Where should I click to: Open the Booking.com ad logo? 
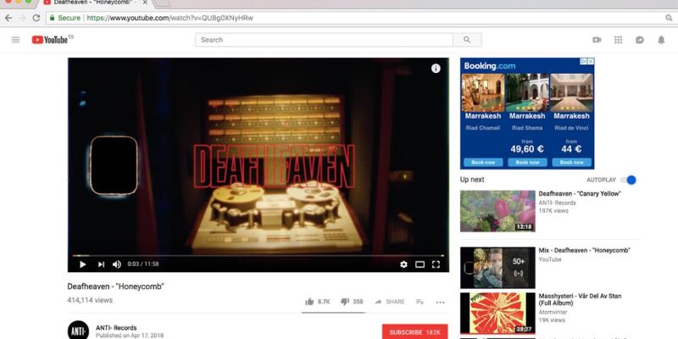point(490,66)
